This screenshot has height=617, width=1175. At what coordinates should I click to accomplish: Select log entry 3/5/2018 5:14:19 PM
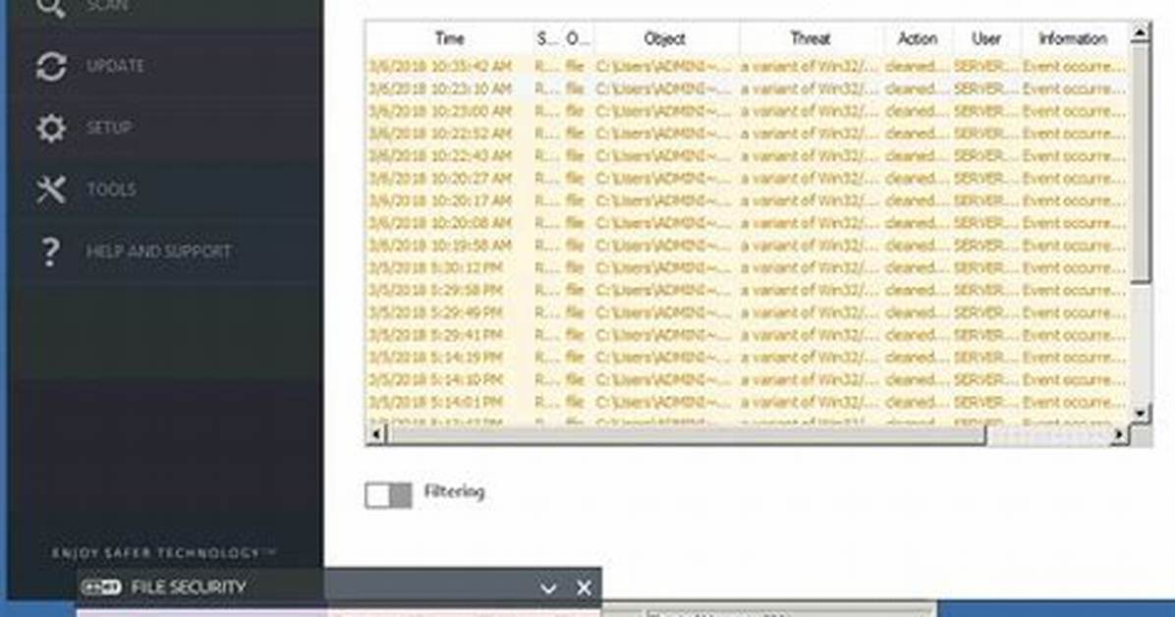(x=747, y=358)
